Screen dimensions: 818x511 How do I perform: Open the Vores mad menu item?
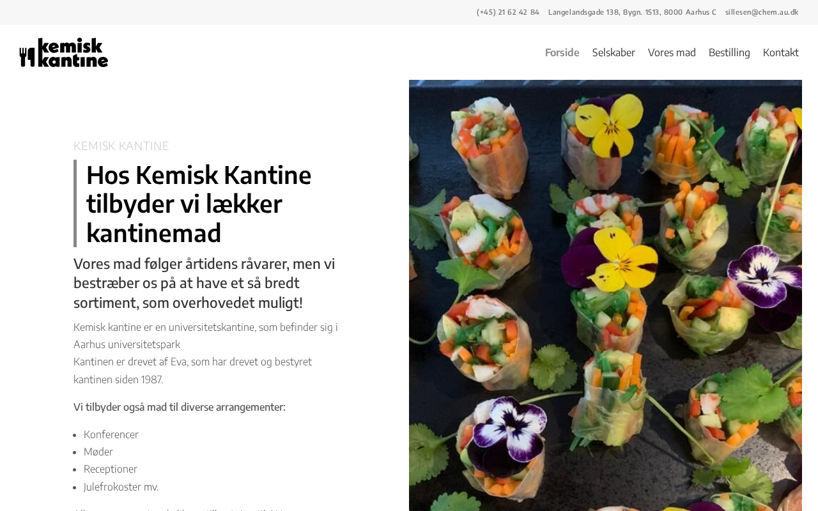[672, 52]
